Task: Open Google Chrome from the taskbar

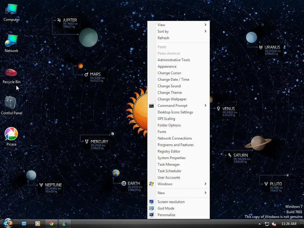Action: point(51,224)
